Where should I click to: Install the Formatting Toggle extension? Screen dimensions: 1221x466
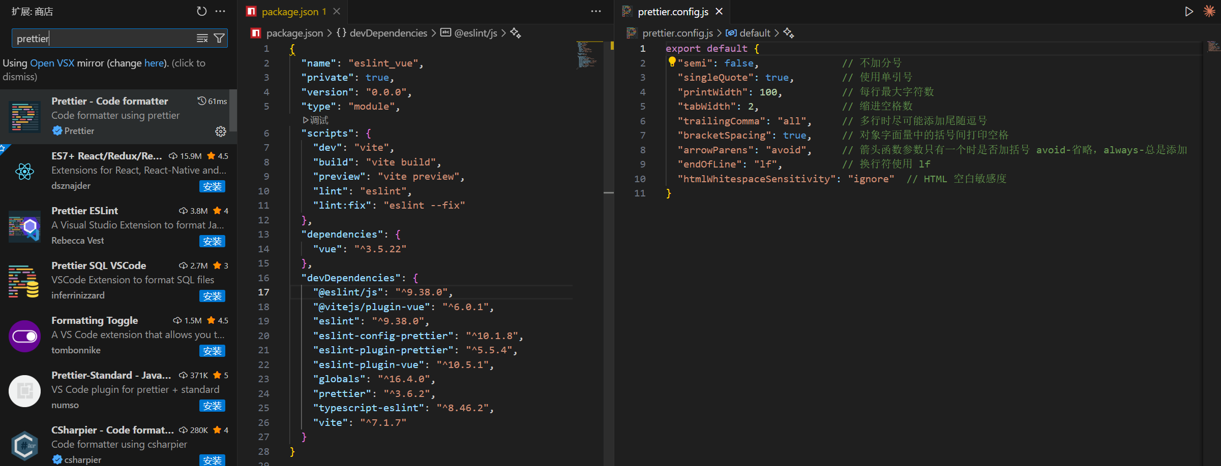pyautogui.click(x=212, y=351)
